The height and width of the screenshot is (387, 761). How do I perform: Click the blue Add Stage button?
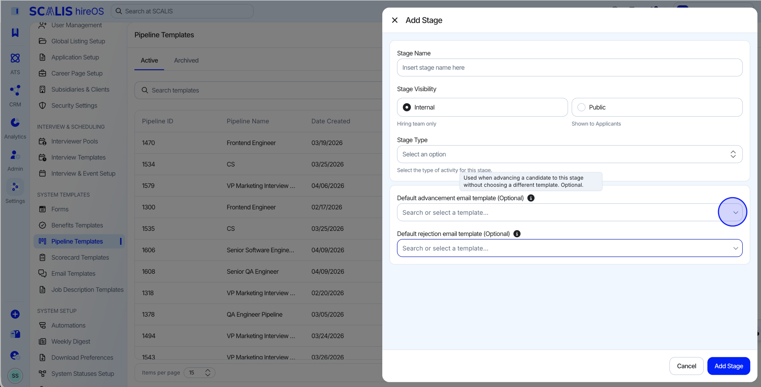tap(729, 366)
